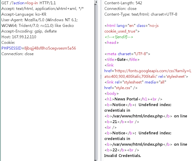The image size is (195, 161).
Task: Click the '<b>22</b><br />' line
Action: [122, 150]
